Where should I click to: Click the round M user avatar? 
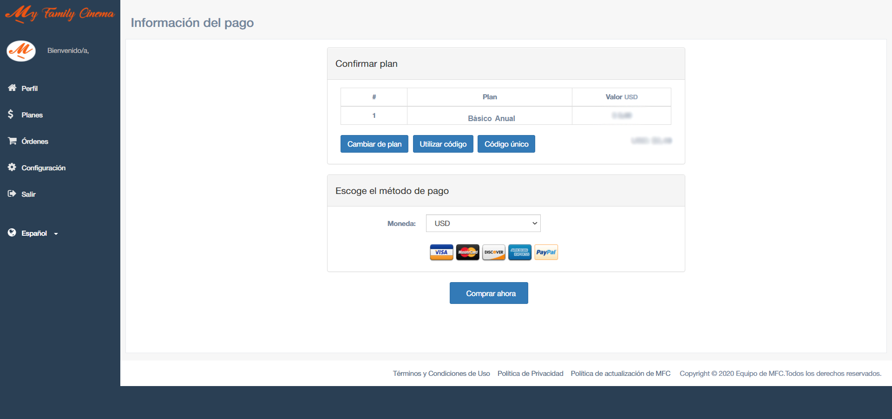point(21,51)
